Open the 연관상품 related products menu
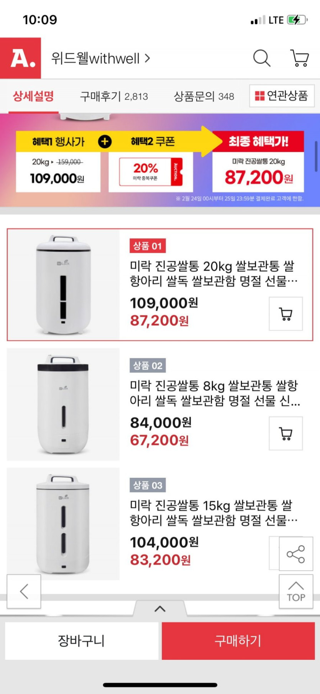This screenshot has width=320, height=694. 282,96
